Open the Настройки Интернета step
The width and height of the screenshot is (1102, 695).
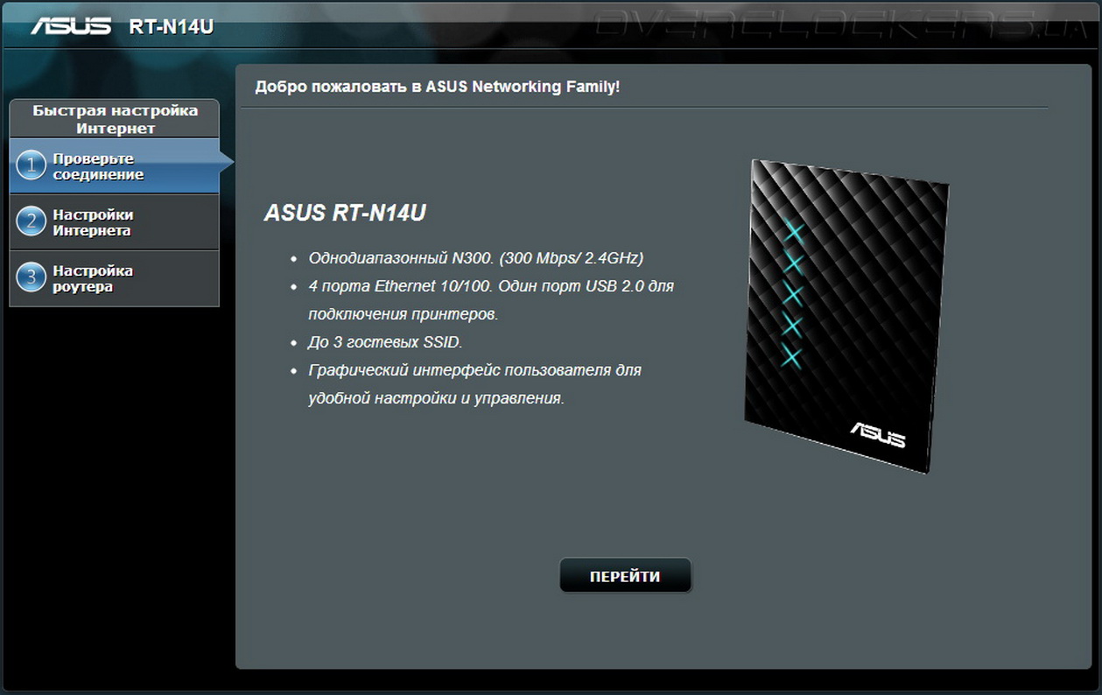point(114,222)
